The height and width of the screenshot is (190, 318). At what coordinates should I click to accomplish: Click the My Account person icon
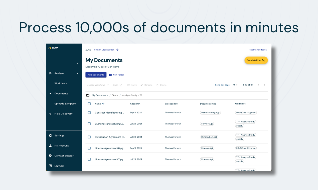pos(50,145)
